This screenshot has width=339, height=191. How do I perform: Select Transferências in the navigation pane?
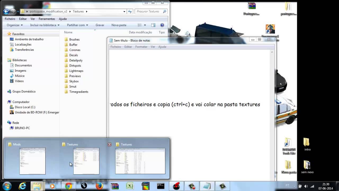click(x=24, y=50)
